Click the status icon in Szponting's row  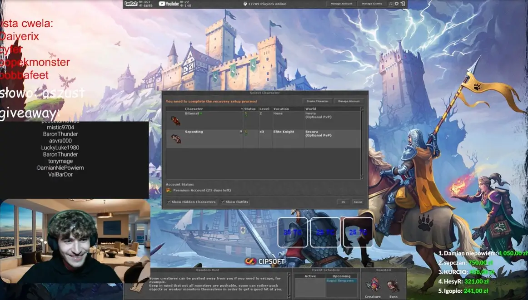point(246,133)
